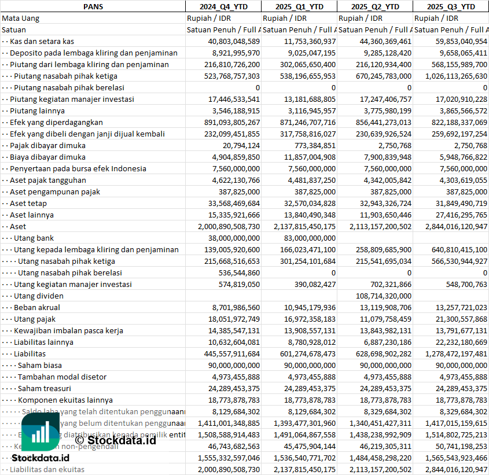Select the Beban akrual row label
This screenshot has width=489, height=475.
point(37,307)
